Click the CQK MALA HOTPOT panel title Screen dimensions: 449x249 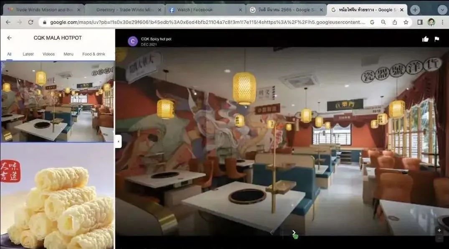[58, 38]
